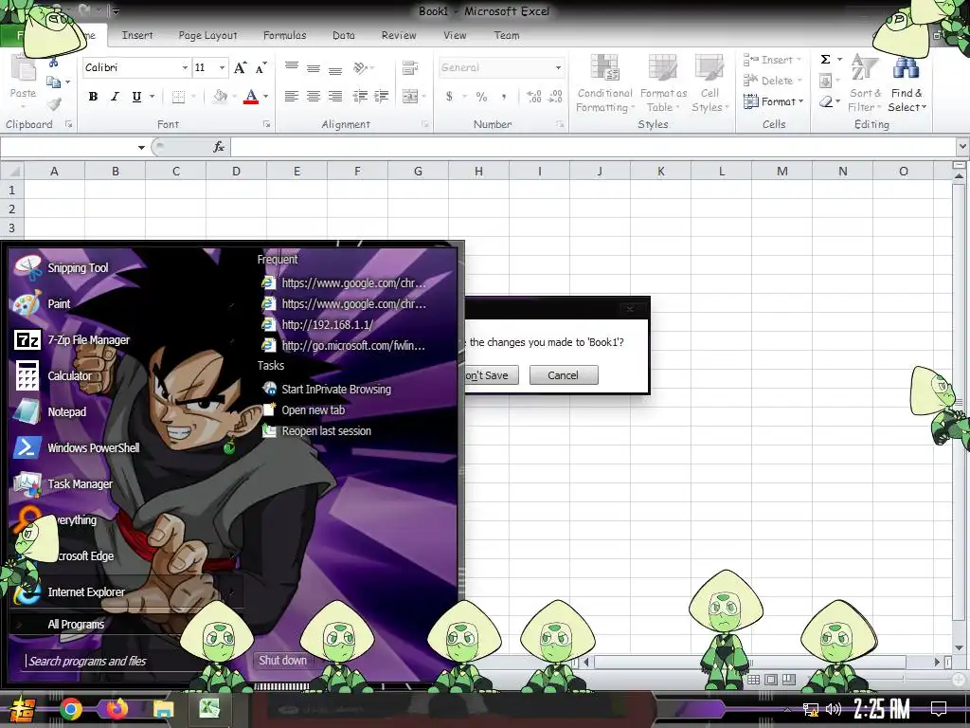Image resolution: width=970 pixels, height=728 pixels.
Task: Toggle Center horizontal alignment
Action: (314, 96)
